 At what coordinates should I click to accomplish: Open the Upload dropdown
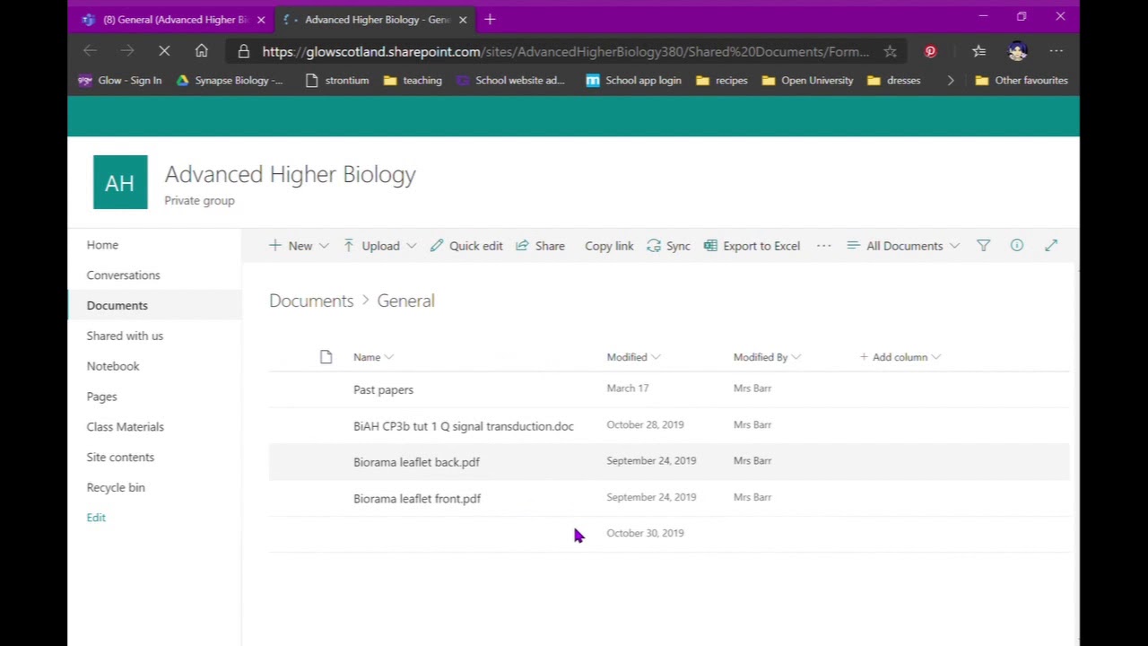click(379, 246)
